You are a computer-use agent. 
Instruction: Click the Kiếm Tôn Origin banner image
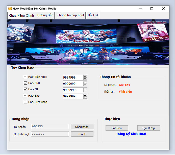pyautogui.click(x=88, y=42)
